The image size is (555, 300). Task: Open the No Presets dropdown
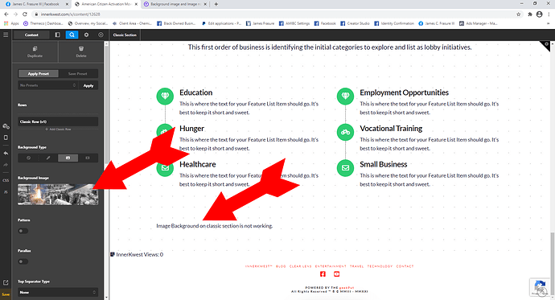click(47, 85)
